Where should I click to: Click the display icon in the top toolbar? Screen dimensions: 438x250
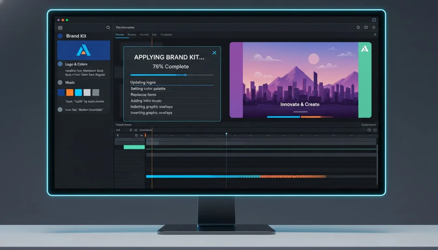[366, 27]
